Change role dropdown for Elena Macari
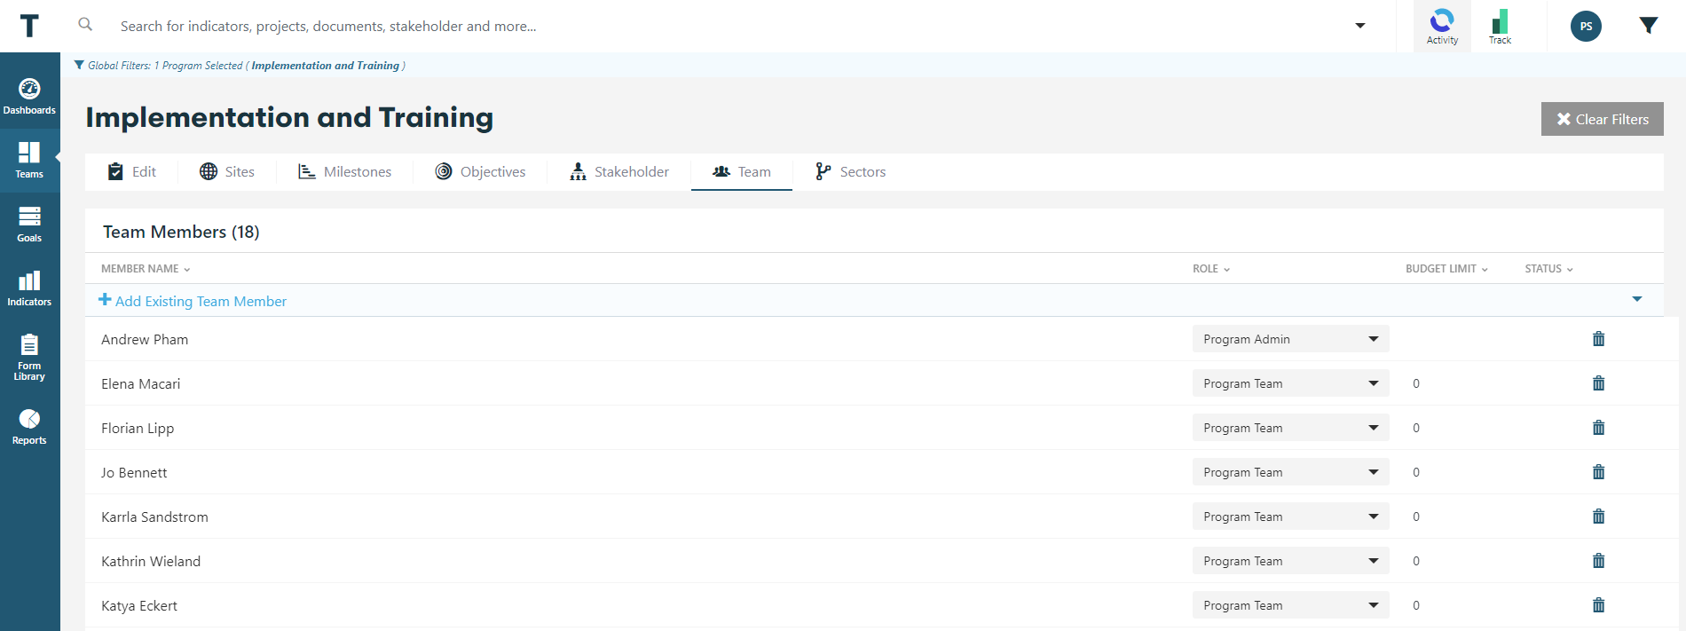Screen dimensions: 1686x631 point(1290,383)
